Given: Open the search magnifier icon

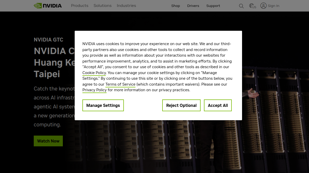Looking at the screenshot, I should pyautogui.click(x=241, y=6).
